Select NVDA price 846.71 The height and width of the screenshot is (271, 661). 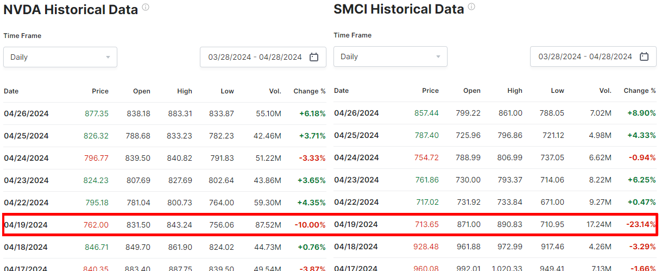(x=97, y=247)
